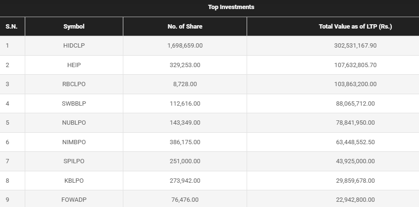Click the Top Investments table title
419x207 pixels.
(231, 7)
